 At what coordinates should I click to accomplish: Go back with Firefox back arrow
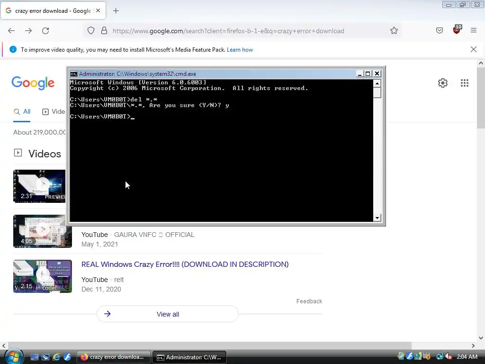coord(11,31)
